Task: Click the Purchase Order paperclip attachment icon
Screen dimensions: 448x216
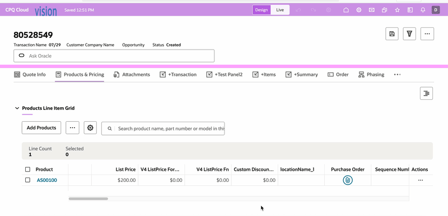Action: coord(348,180)
